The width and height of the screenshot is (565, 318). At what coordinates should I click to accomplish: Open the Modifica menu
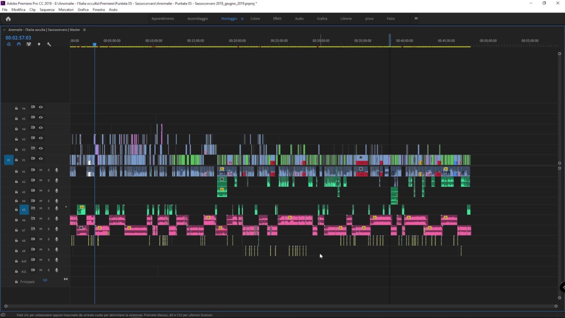click(18, 10)
